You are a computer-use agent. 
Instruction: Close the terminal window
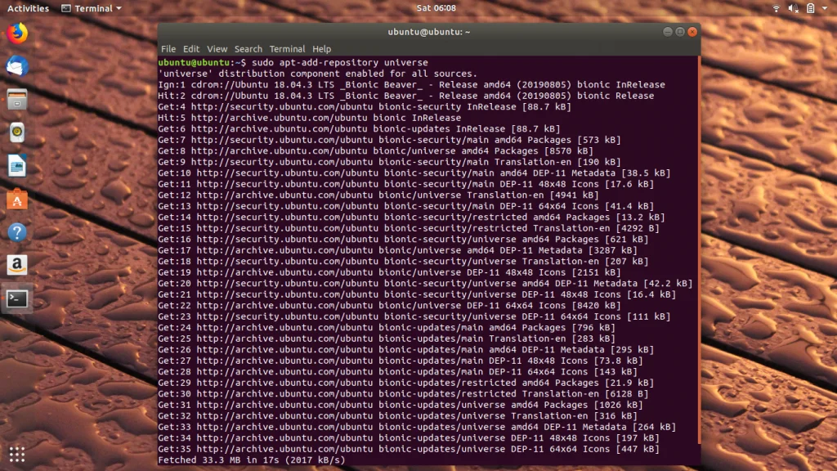(x=692, y=32)
